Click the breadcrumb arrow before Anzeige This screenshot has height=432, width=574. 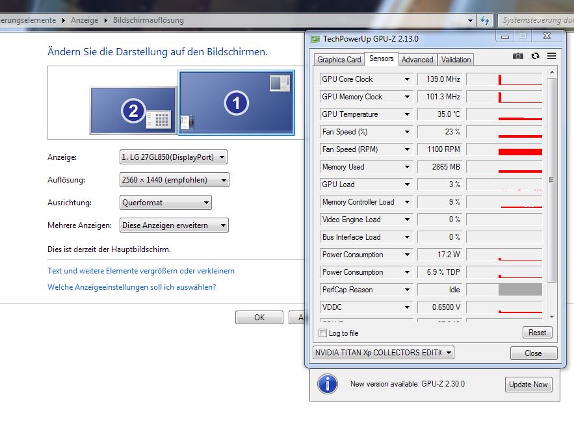pos(64,21)
